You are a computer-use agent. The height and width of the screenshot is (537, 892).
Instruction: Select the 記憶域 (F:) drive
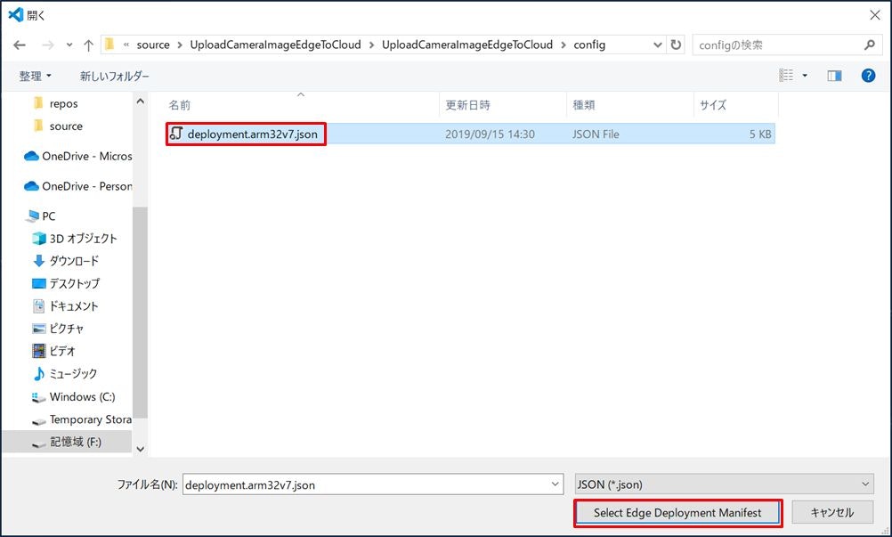(x=67, y=442)
